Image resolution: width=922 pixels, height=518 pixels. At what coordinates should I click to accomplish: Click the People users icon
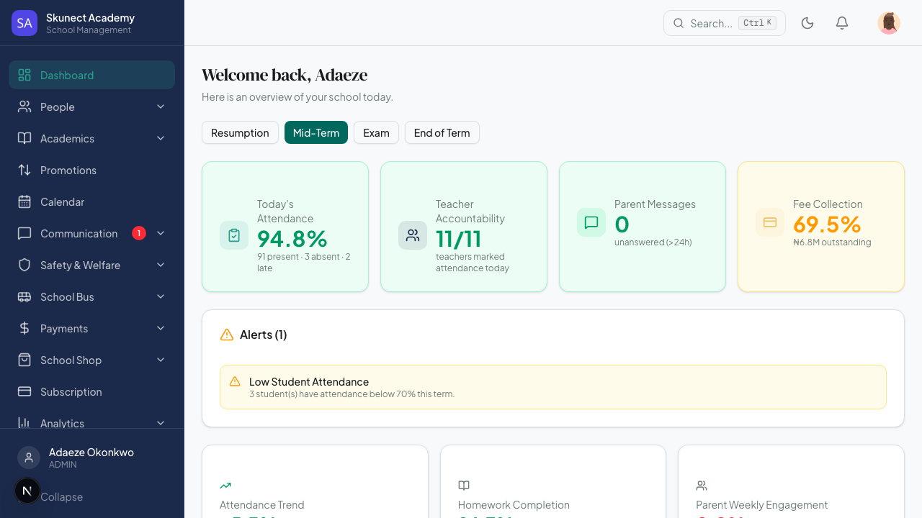[24, 106]
